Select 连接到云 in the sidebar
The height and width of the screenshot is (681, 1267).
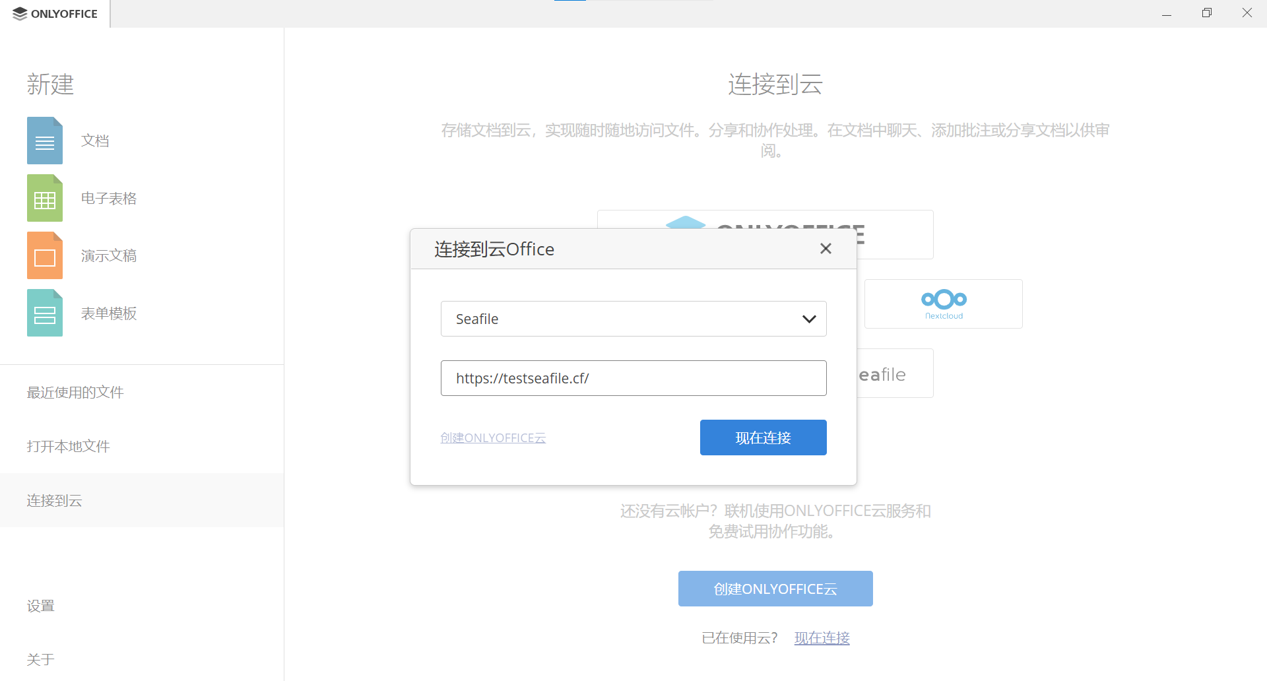pos(142,500)
